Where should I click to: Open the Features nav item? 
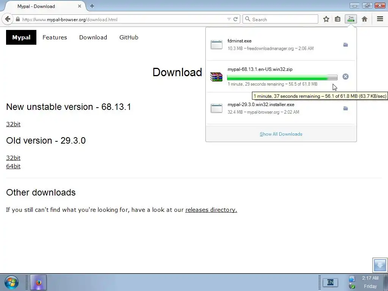click(55, 38)
